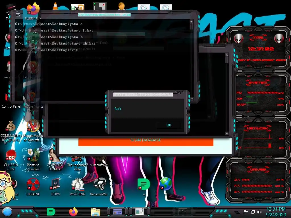Open the cmd window system menu icon
The image size is (291, 218).
click(x=18, y=15)
